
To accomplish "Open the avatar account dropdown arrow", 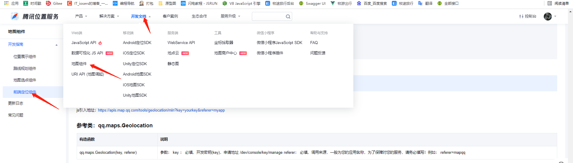I will click(x=555, y=16).
